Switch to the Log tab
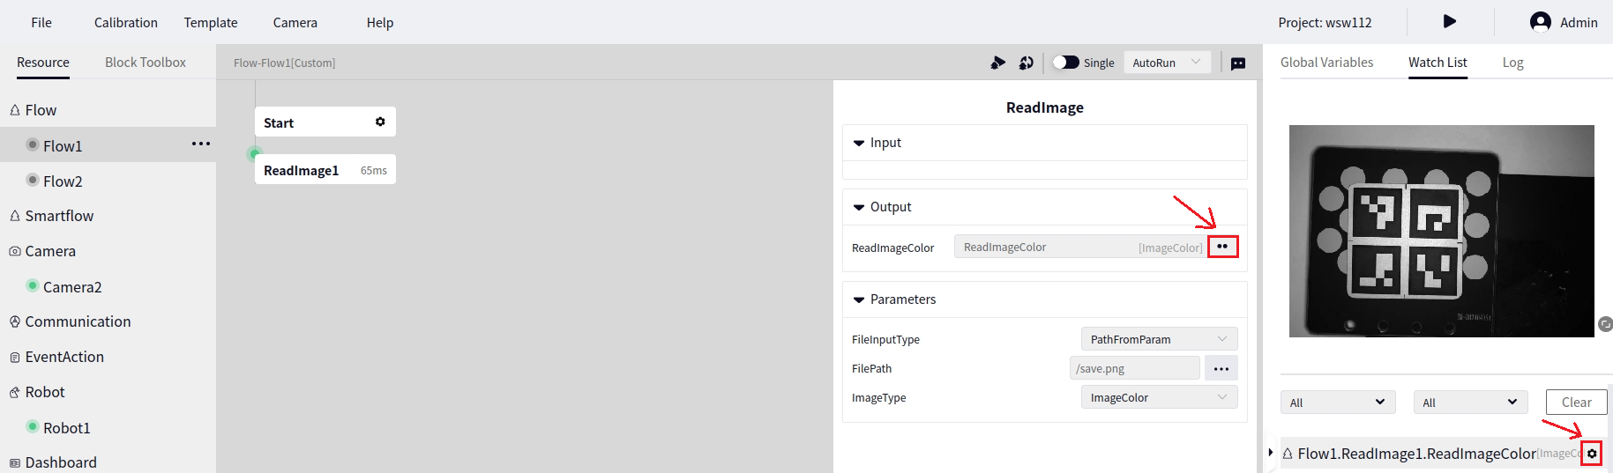 pyautogui.click(x=1512, y=63)
